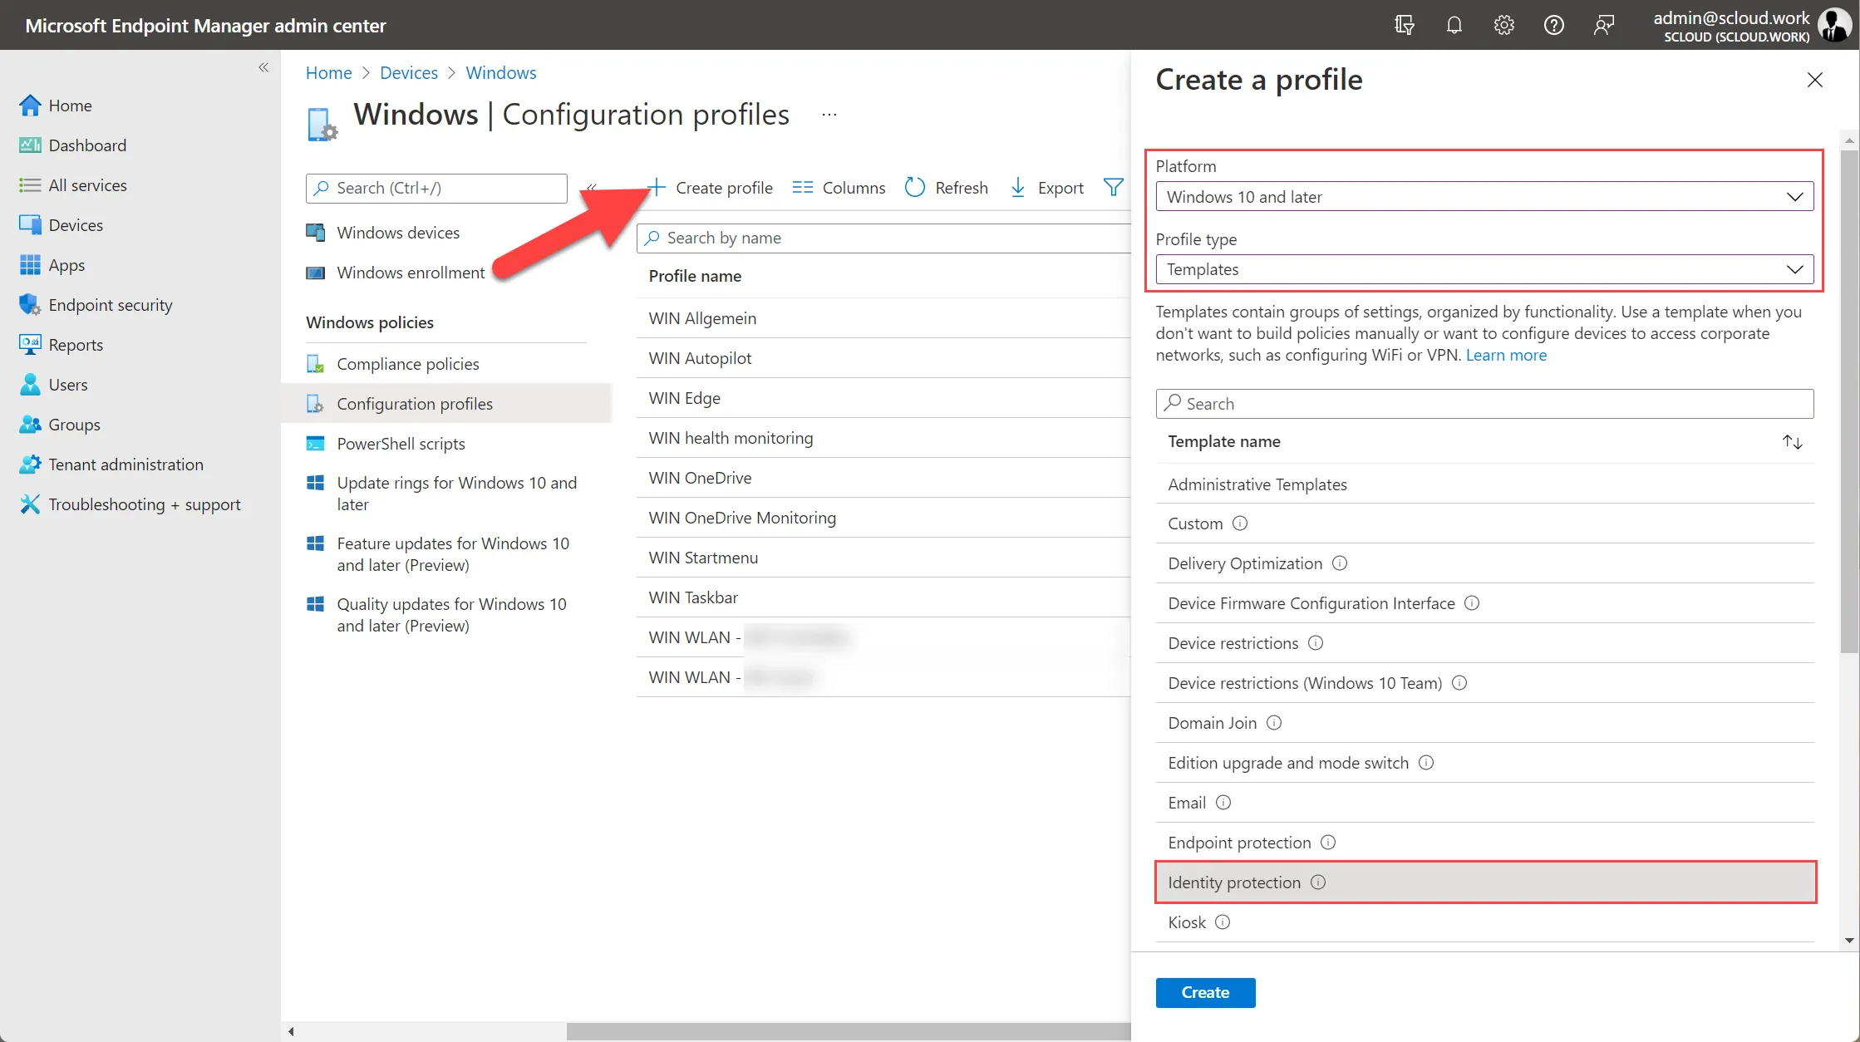
Task: Open the settings gear in header
Action: (x=1504, y=25)
